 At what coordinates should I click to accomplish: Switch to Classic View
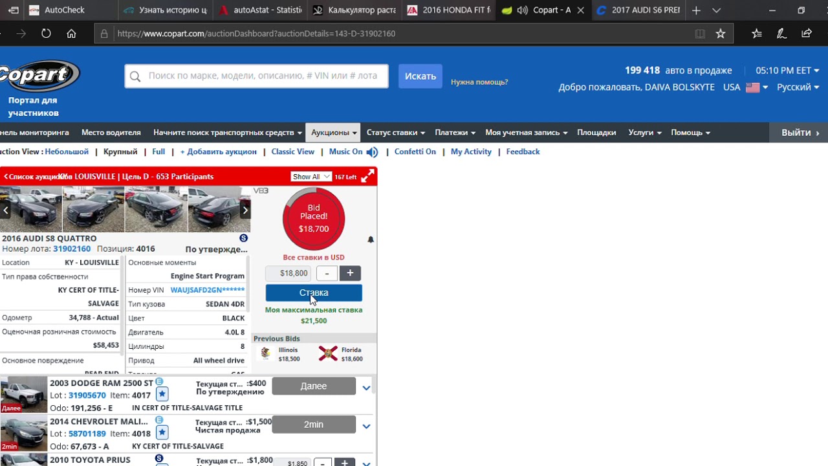click(x=293, y=152)
